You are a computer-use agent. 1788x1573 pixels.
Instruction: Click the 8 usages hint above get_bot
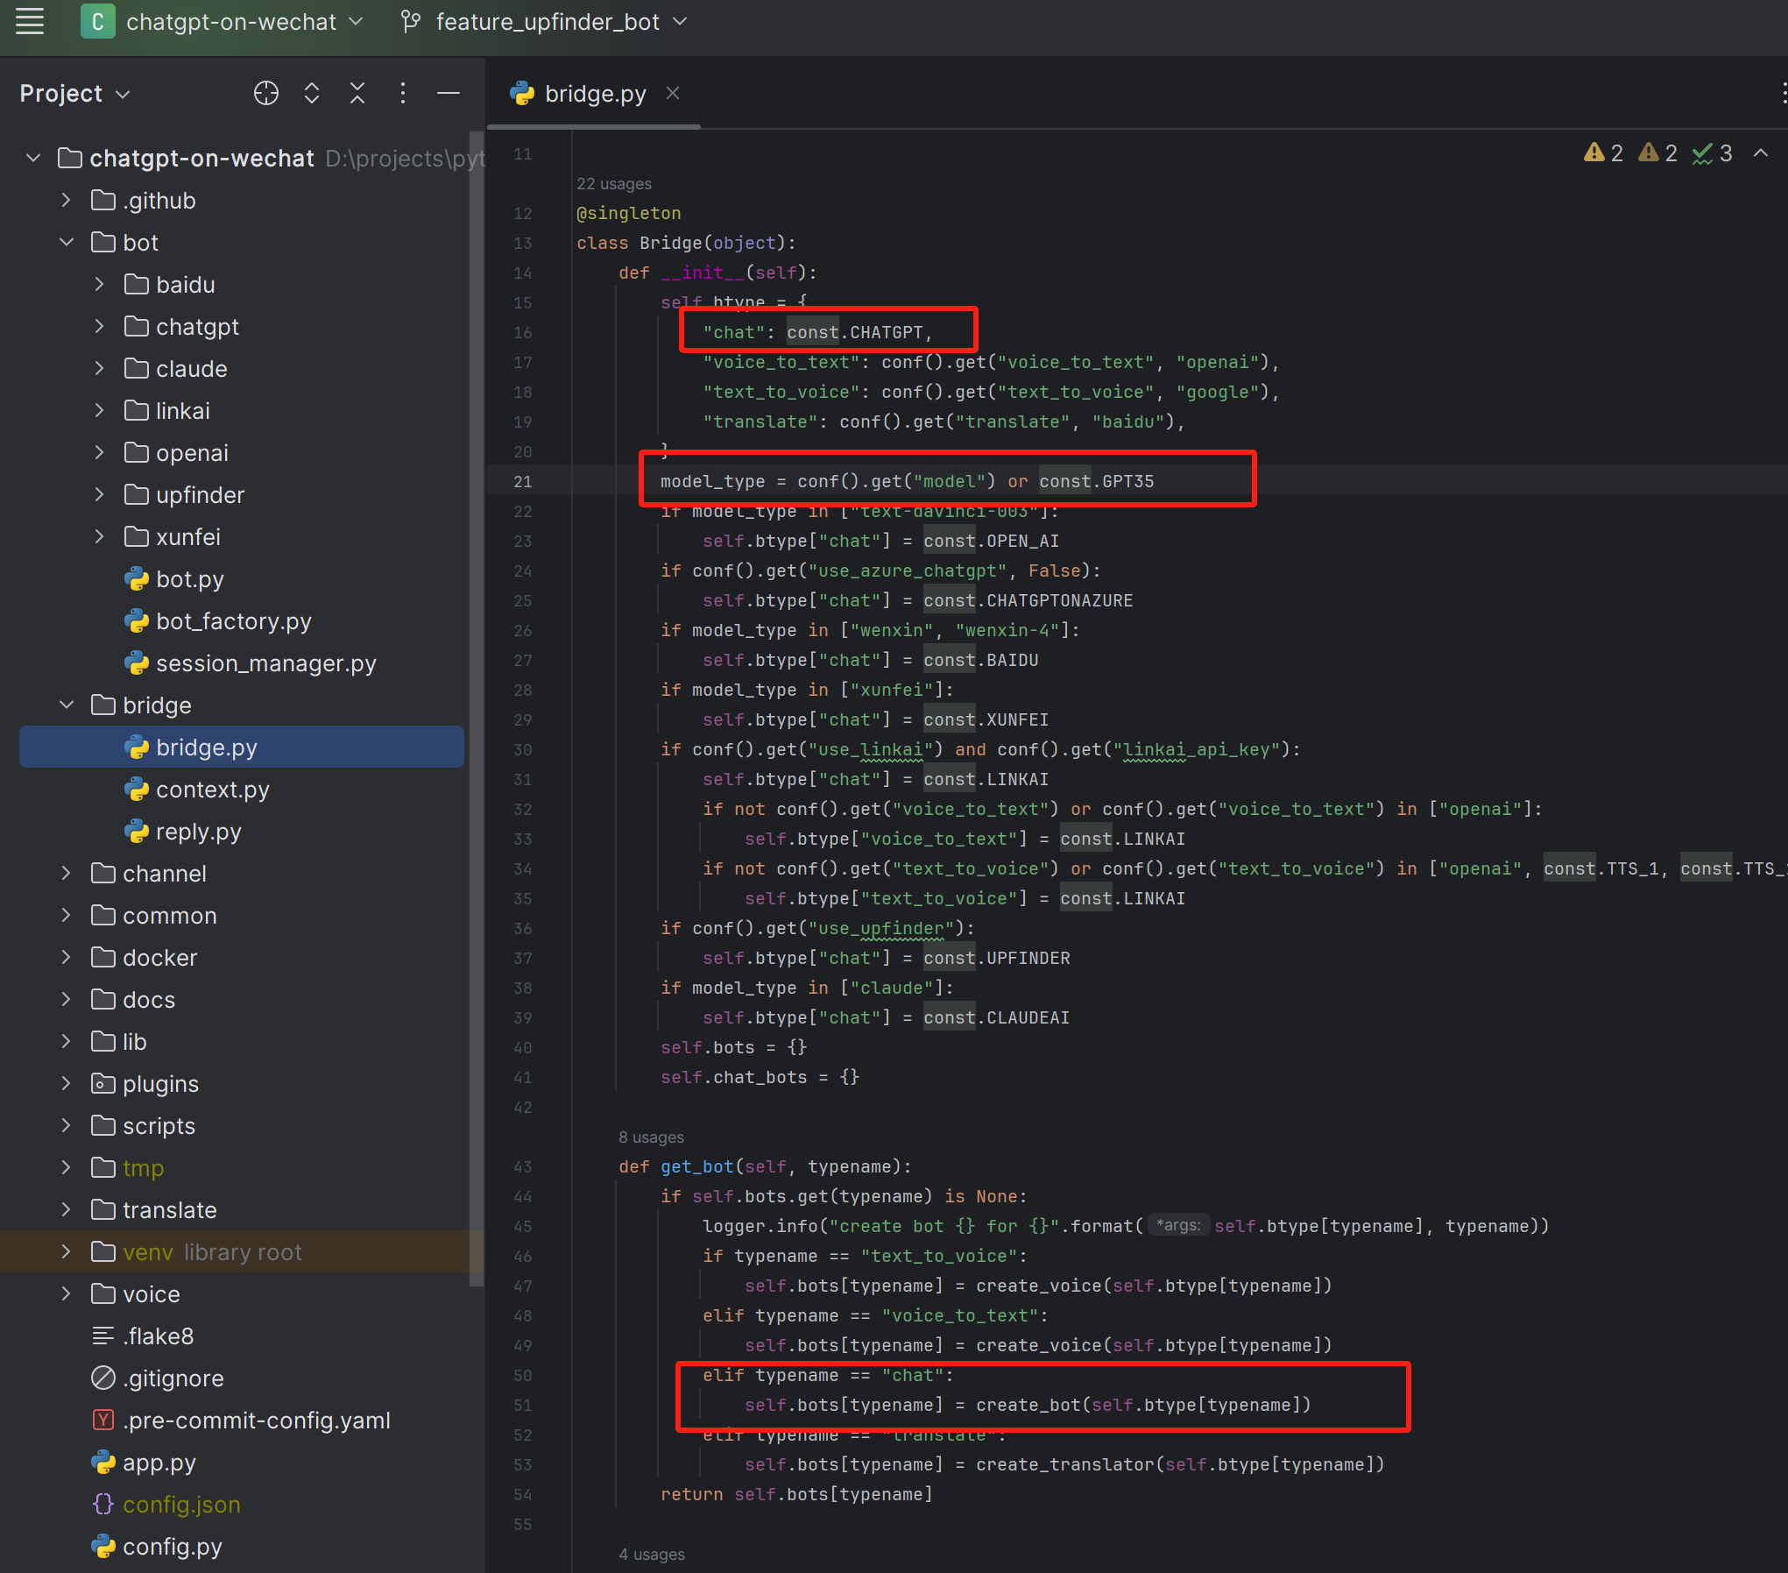pos(651,1137)
